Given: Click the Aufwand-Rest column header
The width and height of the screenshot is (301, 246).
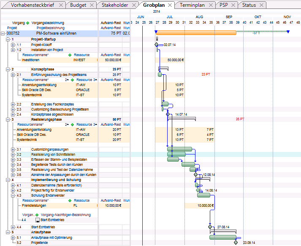Looking at the screenshot, I should coord(111,23).
